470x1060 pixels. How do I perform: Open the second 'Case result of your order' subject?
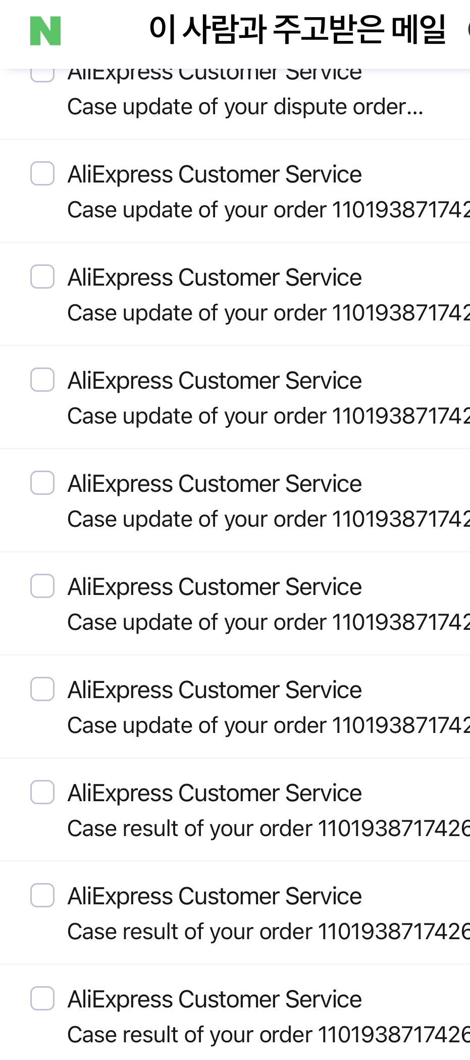269,932
